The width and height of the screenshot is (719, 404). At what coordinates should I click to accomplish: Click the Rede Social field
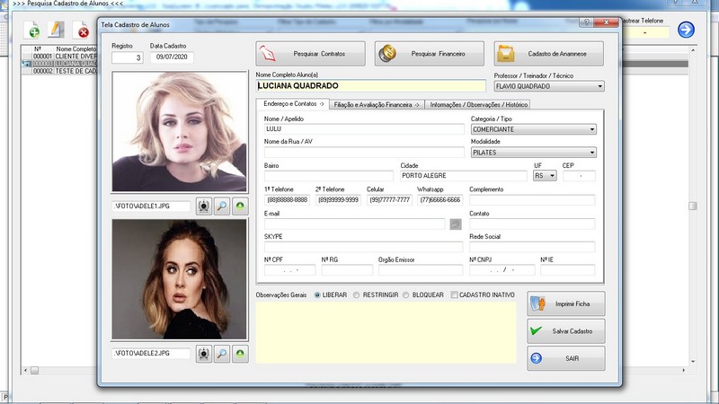tap(532, 247)
